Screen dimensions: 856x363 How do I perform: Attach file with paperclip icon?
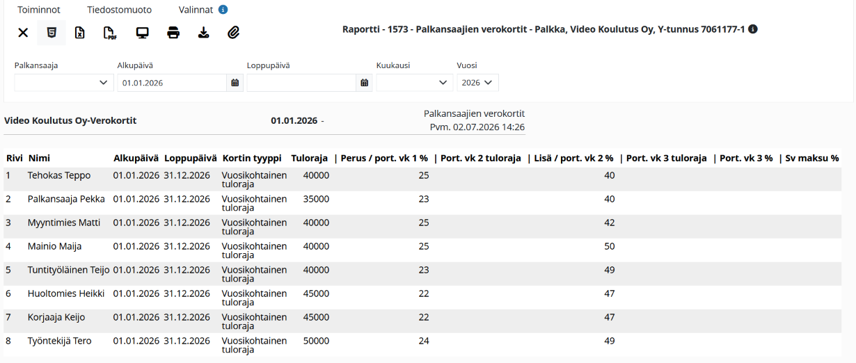click(x=234, y=33)
